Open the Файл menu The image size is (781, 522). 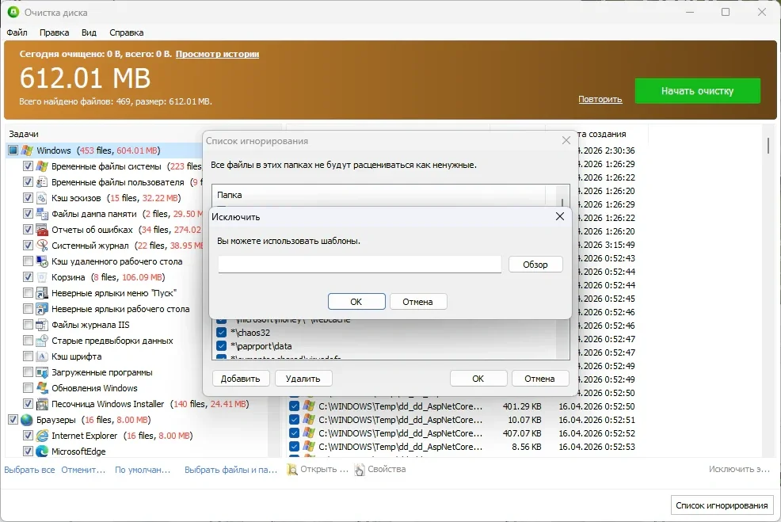(17, 32)
